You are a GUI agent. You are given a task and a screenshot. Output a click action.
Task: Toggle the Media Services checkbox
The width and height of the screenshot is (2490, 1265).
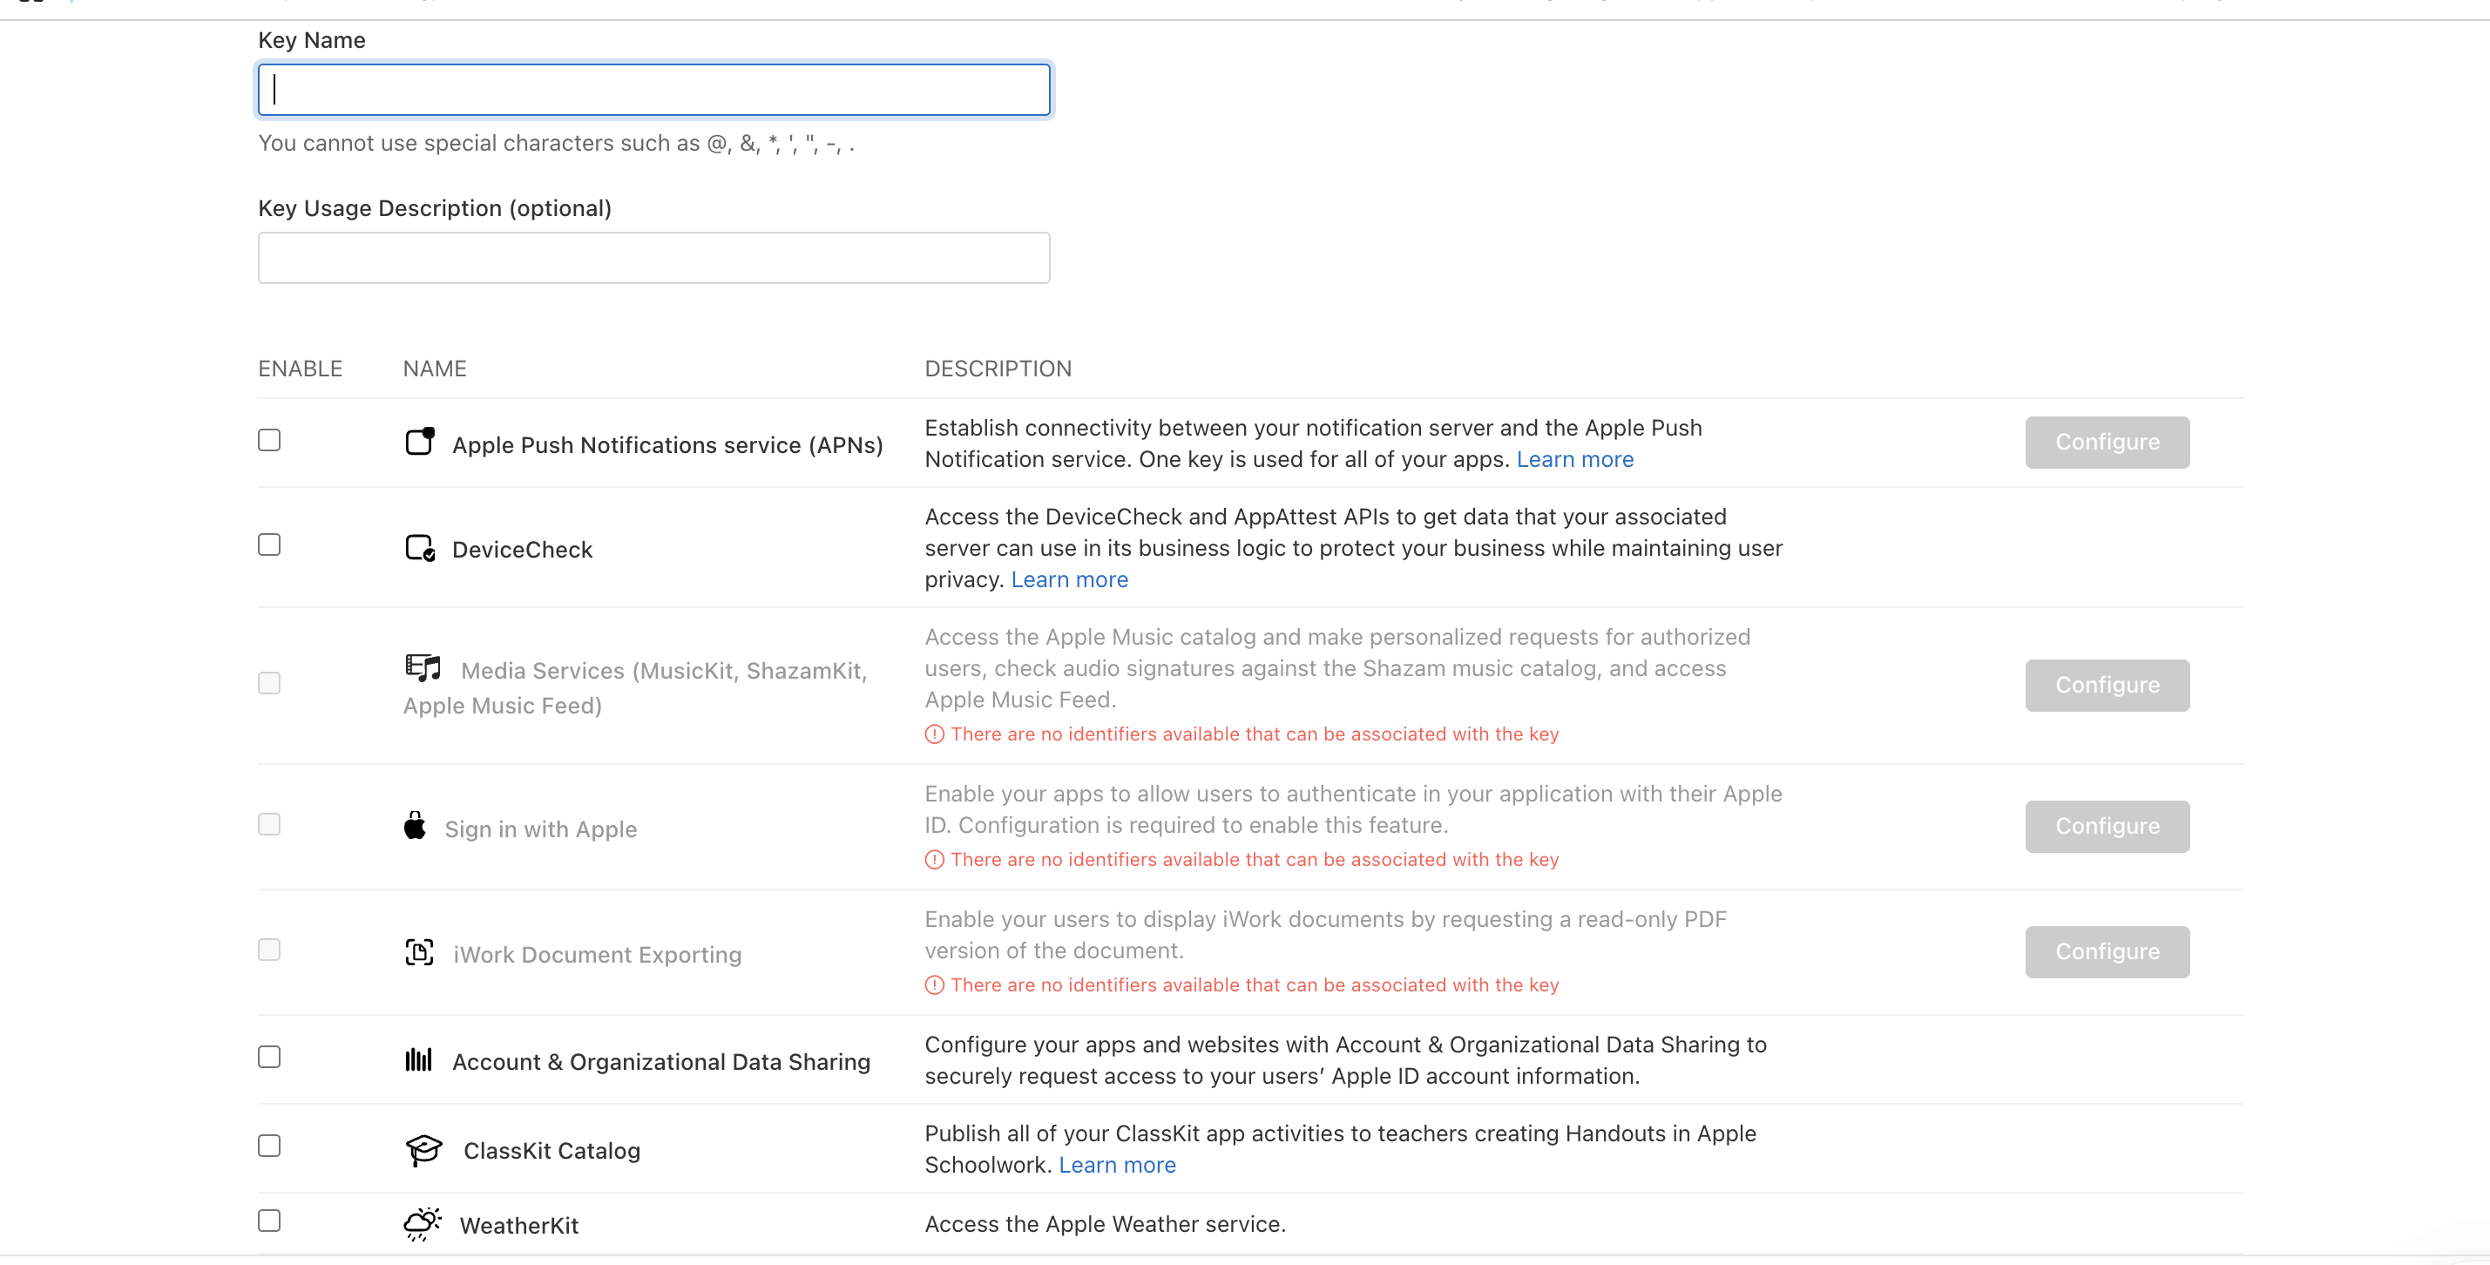pyautogui.click(x=270, y=683)
